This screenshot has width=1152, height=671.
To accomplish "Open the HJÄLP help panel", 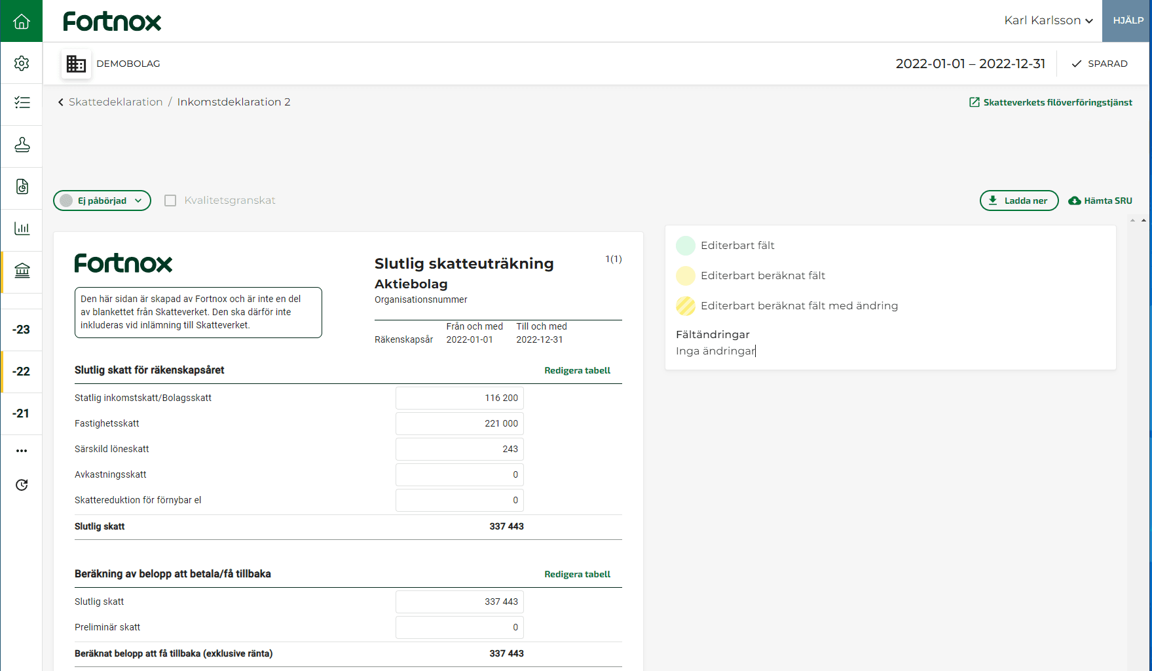I will pos(1128,21).
